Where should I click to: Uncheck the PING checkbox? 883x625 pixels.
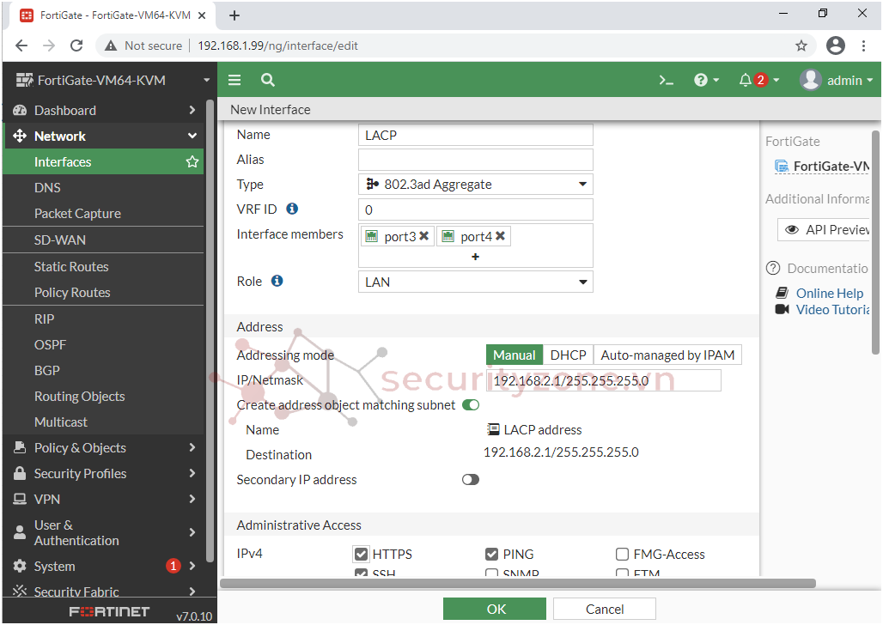[491, 555]
